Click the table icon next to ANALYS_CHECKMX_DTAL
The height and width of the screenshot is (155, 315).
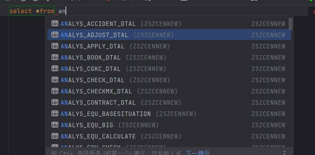[x=55, y=91]
